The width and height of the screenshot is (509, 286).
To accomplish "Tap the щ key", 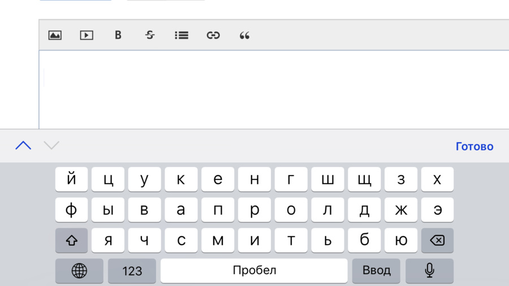I will (x=364, y=180).
